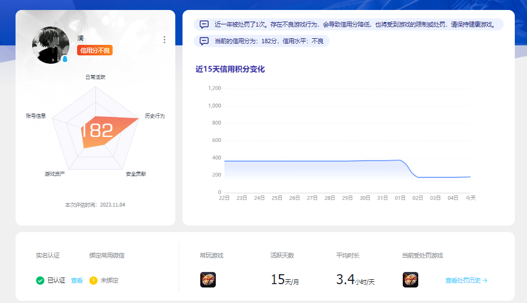Click the chat icon beside the punishment notice

pos(204,24)
